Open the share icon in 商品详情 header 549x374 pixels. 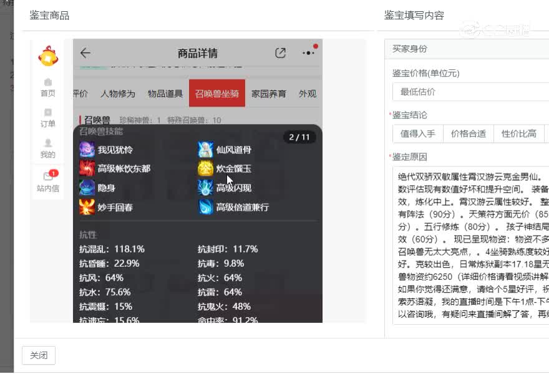click(x=280, y=53)
